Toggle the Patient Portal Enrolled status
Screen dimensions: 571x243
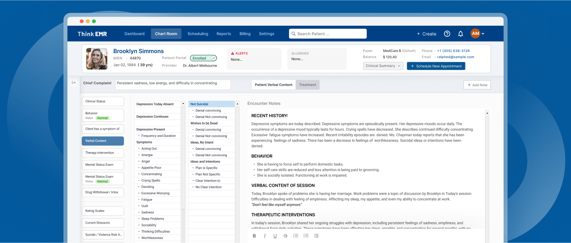point(203,58)
